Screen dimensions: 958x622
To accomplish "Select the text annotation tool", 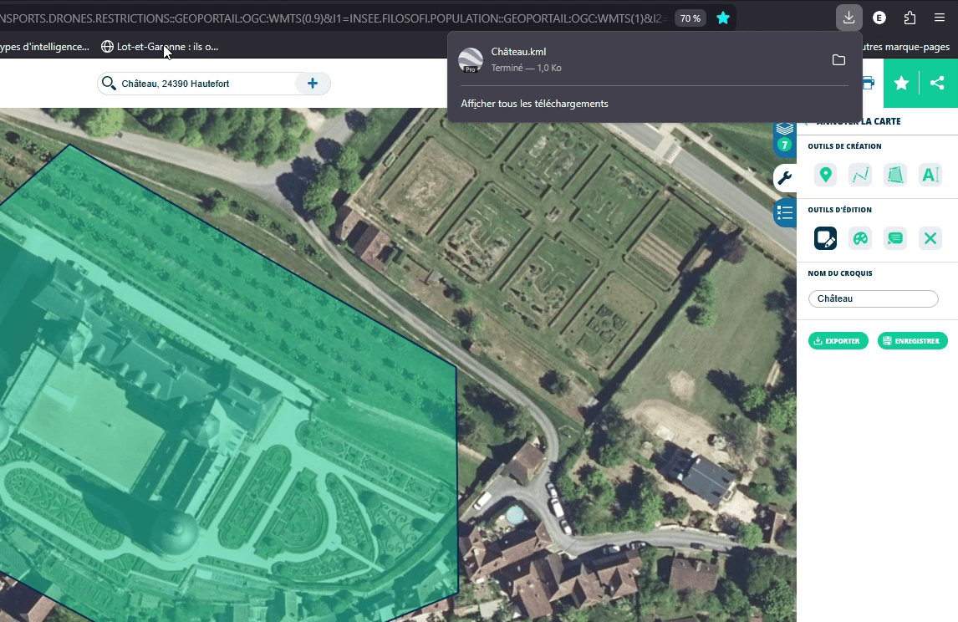I will (x=930, y=175).
